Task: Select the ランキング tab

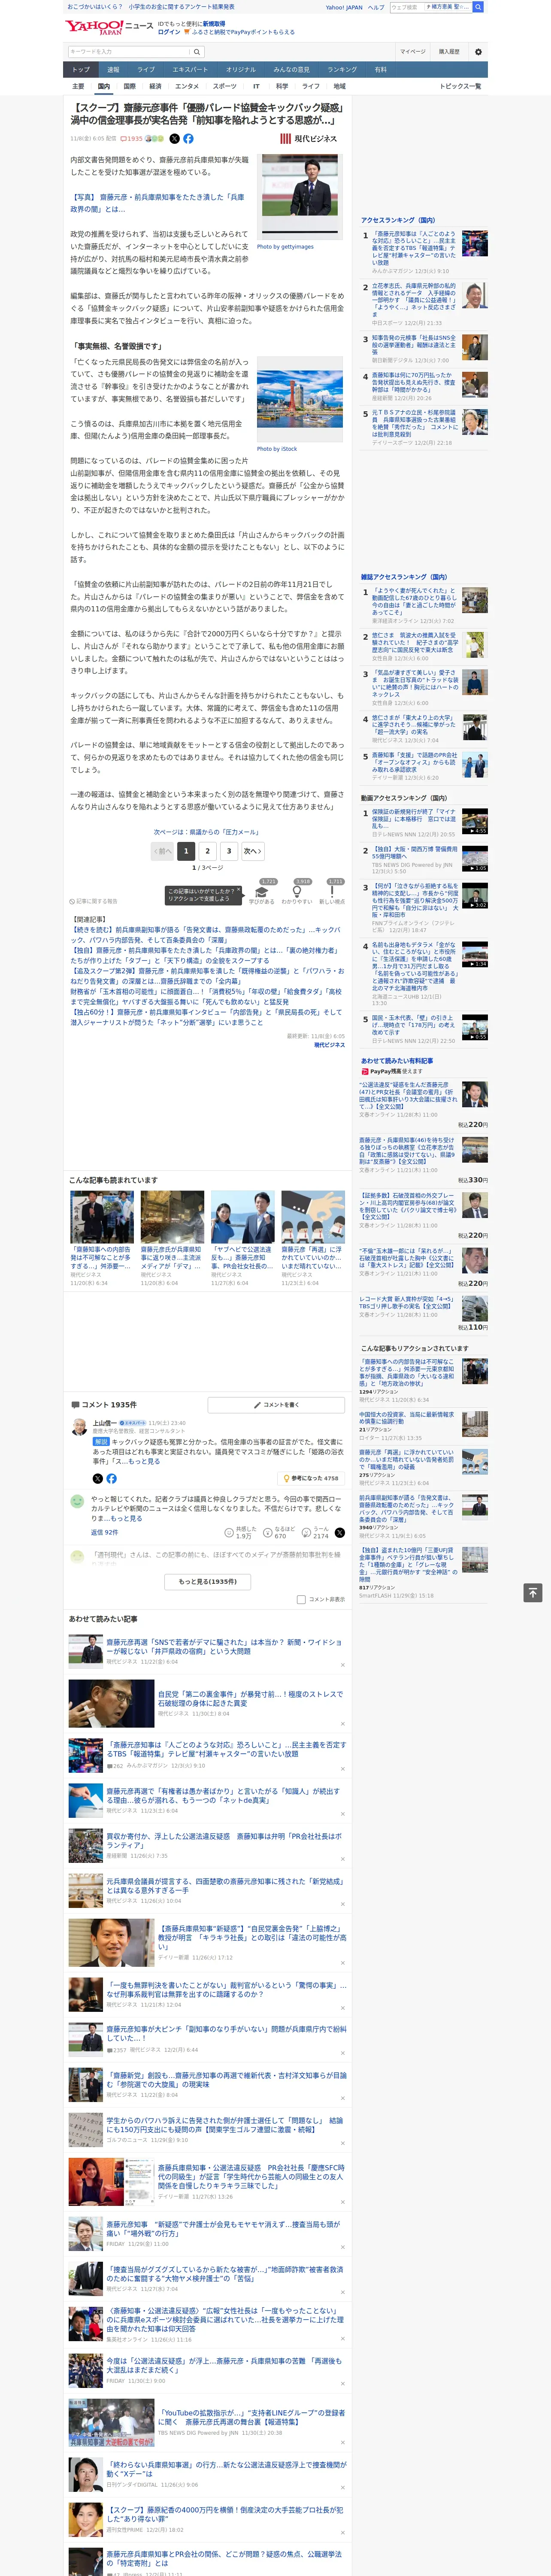Action: [342, 70]
